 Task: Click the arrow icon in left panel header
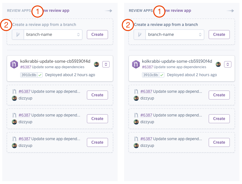point(108,11)
